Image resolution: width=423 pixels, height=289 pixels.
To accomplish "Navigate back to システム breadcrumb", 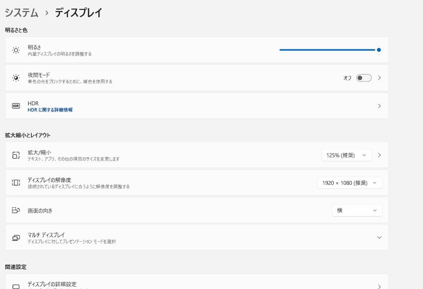I will coord(22,13).
